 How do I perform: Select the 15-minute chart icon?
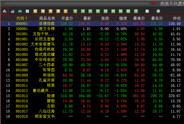point(98,11)
